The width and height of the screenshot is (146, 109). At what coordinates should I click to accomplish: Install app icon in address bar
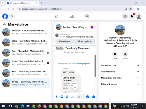126,9
